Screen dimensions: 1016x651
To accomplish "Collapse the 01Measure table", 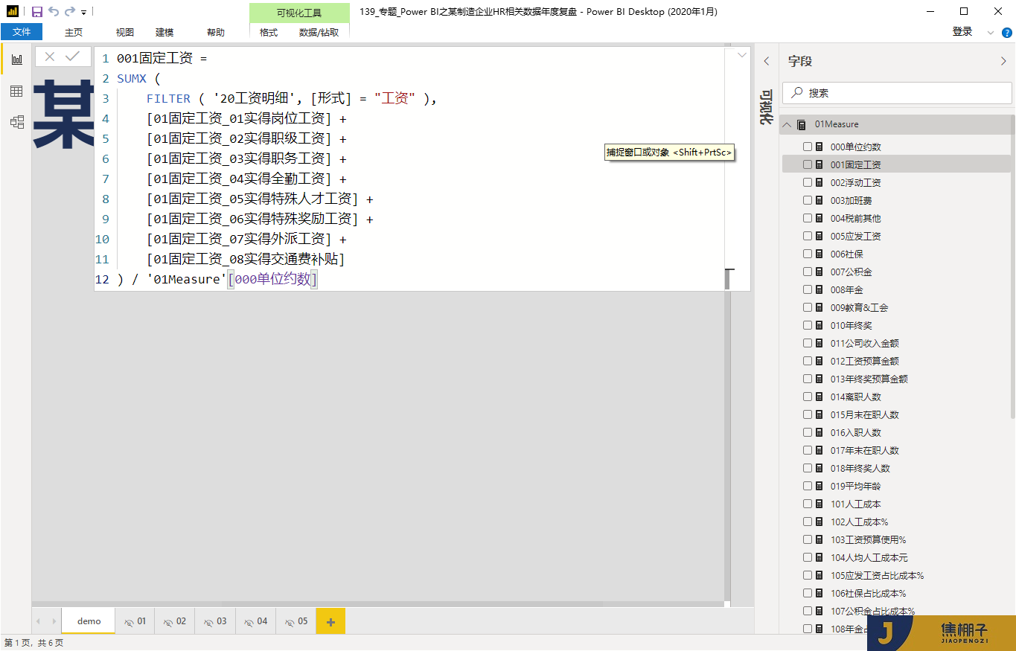I will coord(787,124).
